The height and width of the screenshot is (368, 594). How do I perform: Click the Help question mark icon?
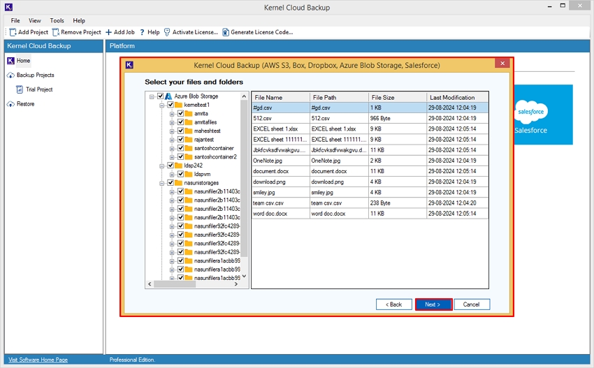142,32
